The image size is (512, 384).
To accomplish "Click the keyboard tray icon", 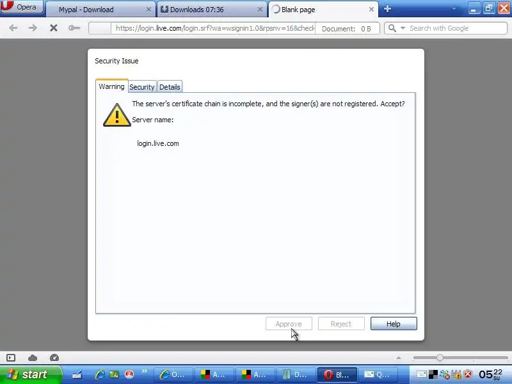I will (x=422, y=374).
